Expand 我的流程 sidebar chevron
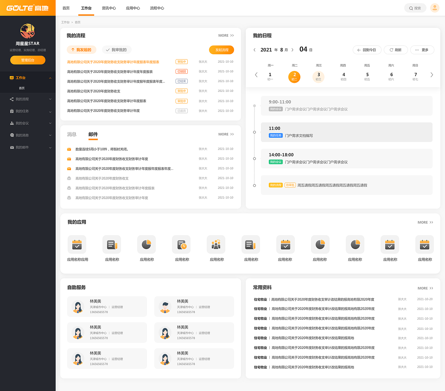This screenshot has height=391, width=445. [50, 99]
